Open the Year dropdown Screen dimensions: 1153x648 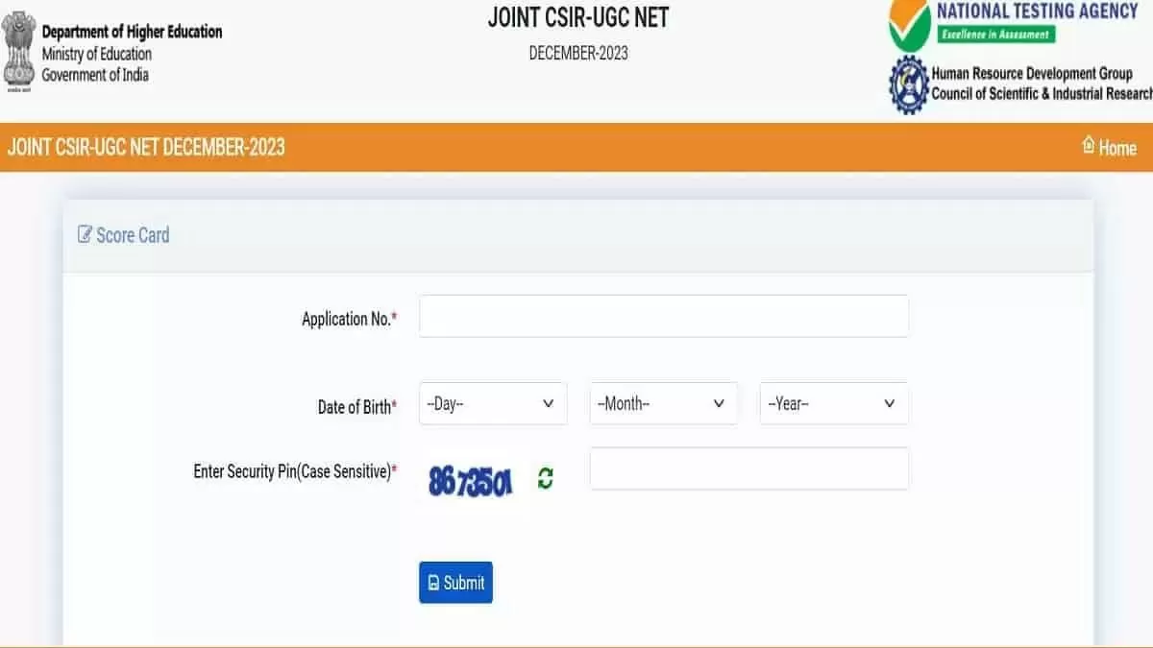point(833,403)
